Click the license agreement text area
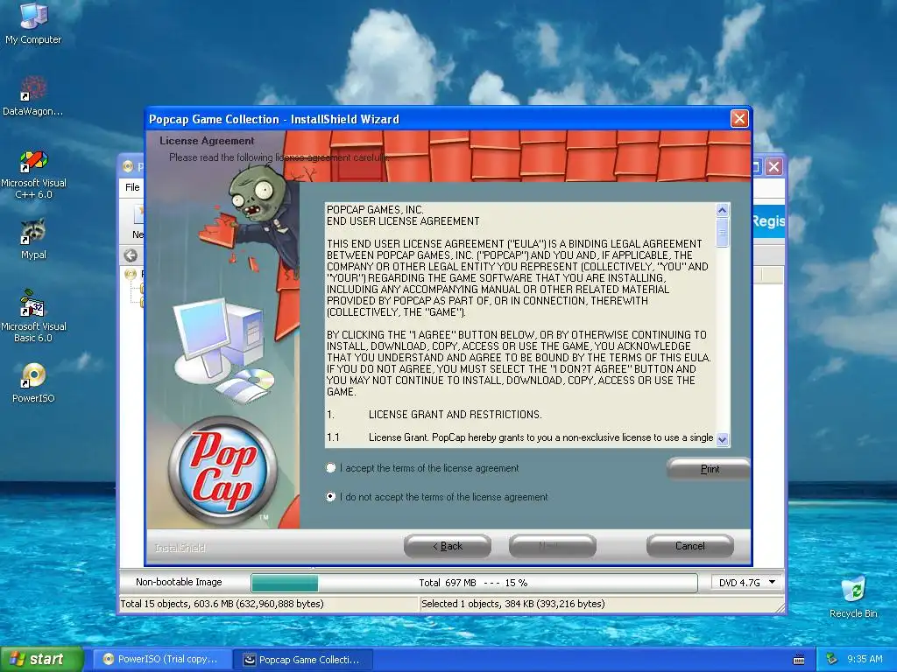 [x=520, y=324]
